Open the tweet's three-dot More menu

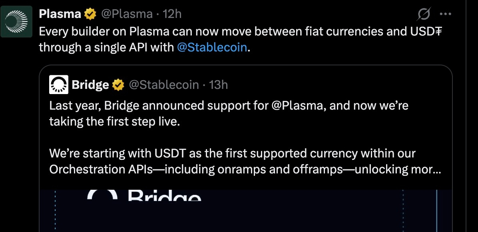(x=445, y=14)
